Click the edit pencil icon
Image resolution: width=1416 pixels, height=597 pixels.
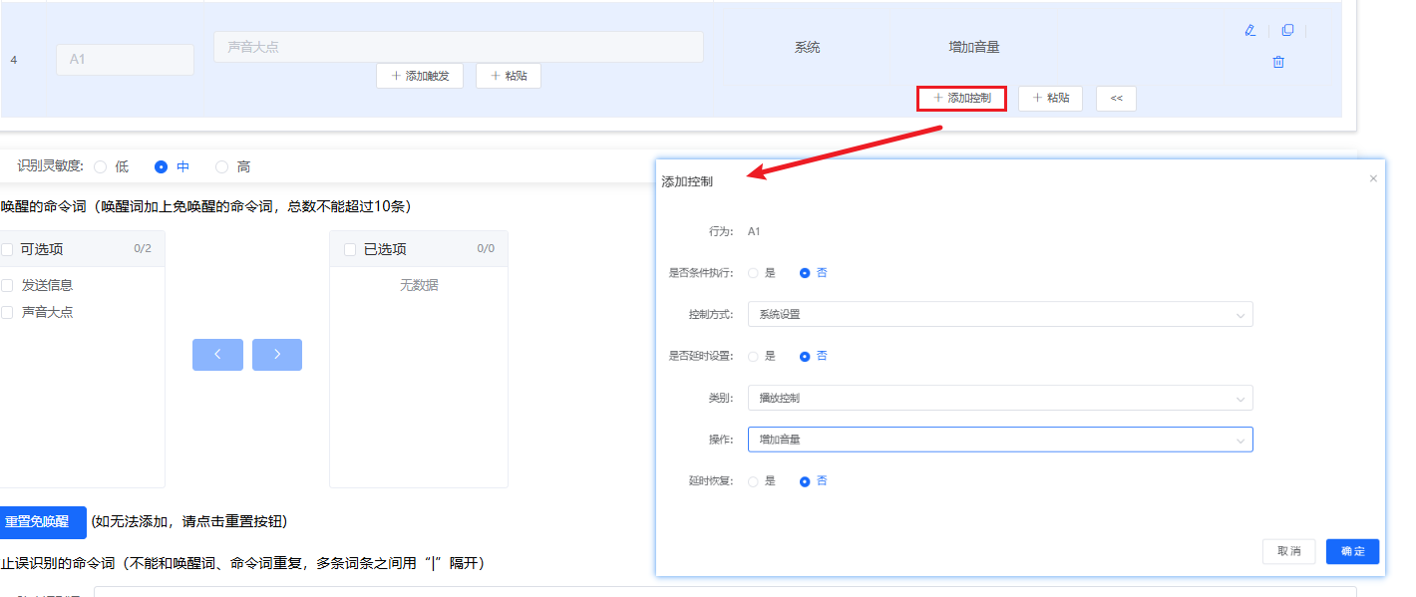coord(1249,31)
